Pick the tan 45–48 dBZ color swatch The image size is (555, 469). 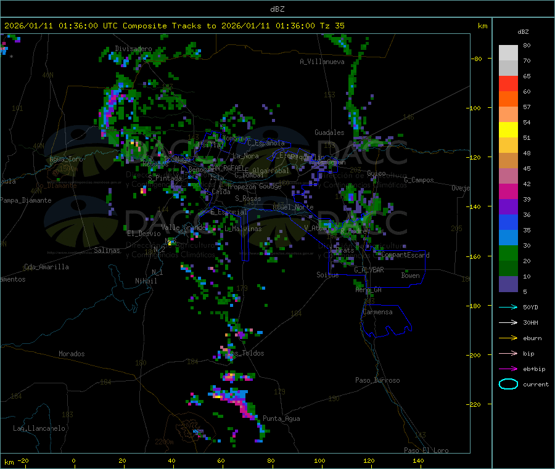(508, 161)
